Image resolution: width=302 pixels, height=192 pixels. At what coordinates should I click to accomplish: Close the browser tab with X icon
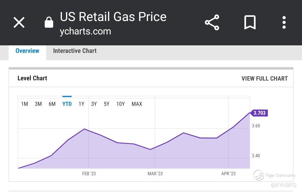click(19, 22)
